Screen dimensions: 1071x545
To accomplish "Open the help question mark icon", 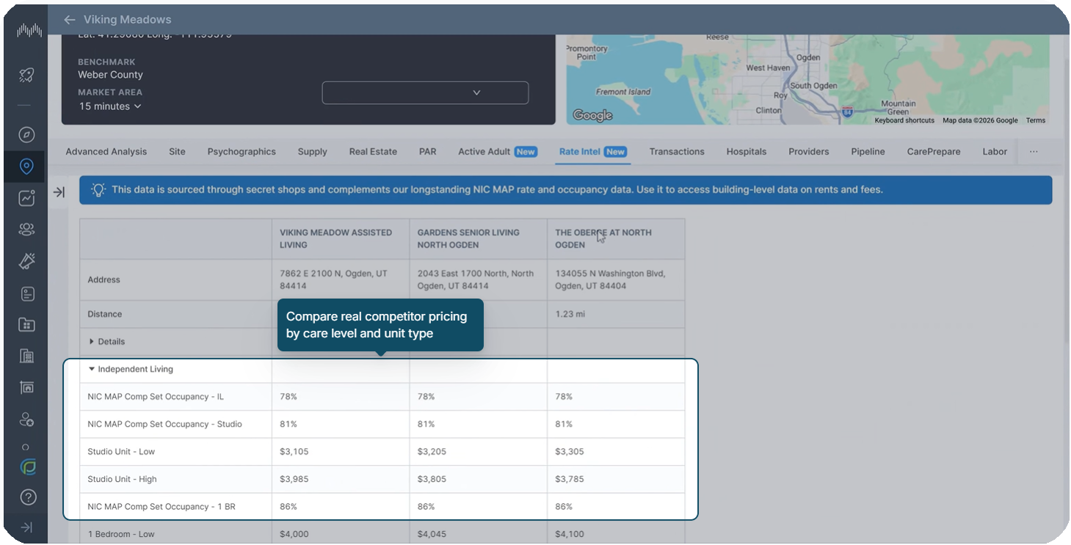I will (x=27, y=497).
